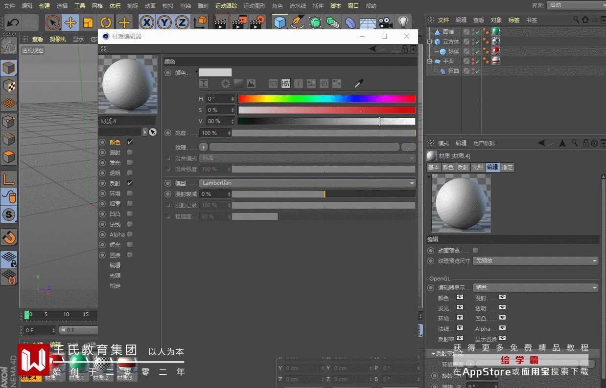The image size is (606, 388).
Task: Open the 文件 menu in main menubar
Action: pos(9,6)
